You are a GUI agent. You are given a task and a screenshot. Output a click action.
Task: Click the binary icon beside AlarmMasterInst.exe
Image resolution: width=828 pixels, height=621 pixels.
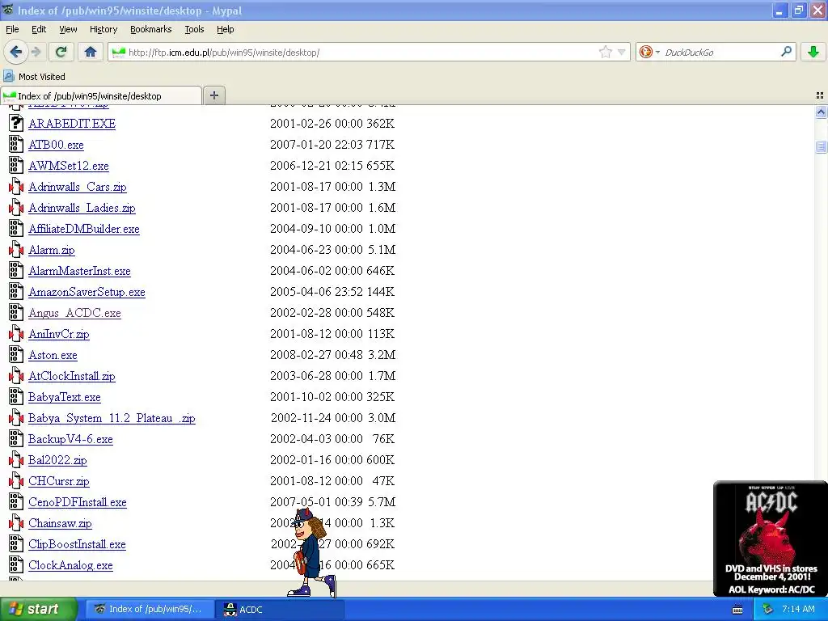click(16, 270)
